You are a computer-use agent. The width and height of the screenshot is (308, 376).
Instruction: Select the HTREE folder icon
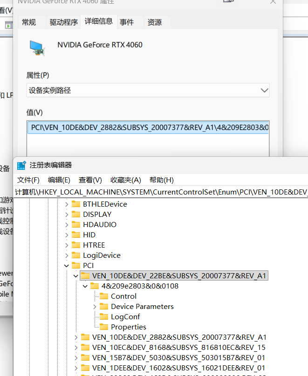tap(76, 245)
